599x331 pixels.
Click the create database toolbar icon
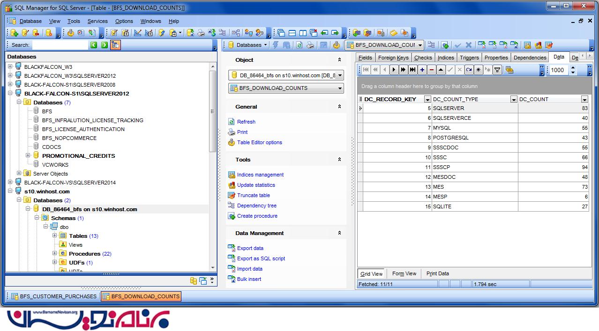(x=14, y=33)
